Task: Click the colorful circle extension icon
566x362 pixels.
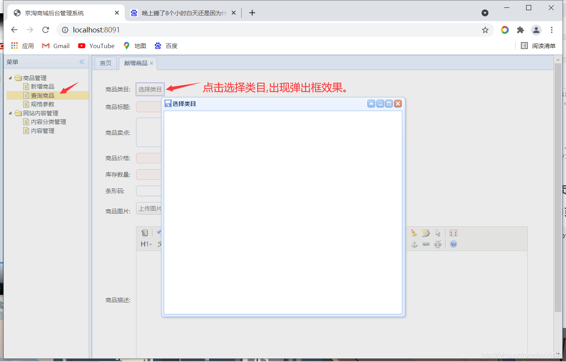Action: [505, 30]
